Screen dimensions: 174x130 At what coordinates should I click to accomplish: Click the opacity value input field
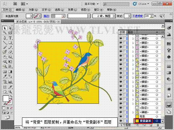point(148,16)
